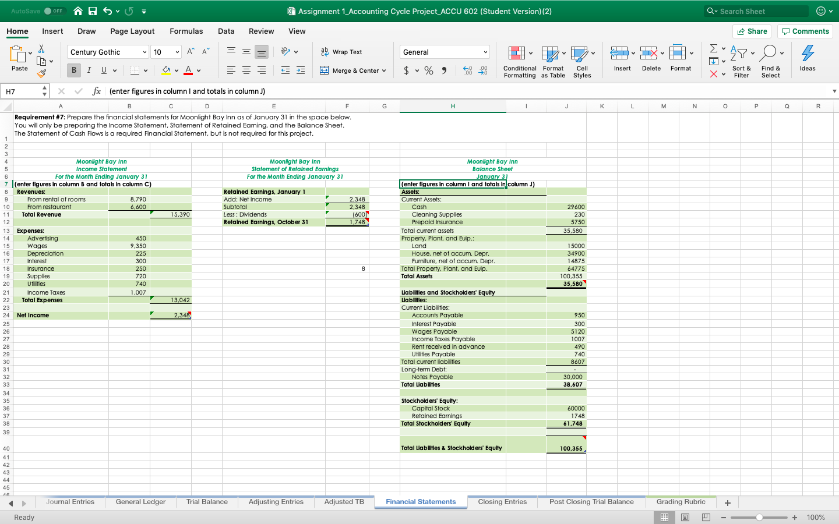Switch to the Closing Entries sheet tab
The image size is (839, 524).
coord(502,501)
